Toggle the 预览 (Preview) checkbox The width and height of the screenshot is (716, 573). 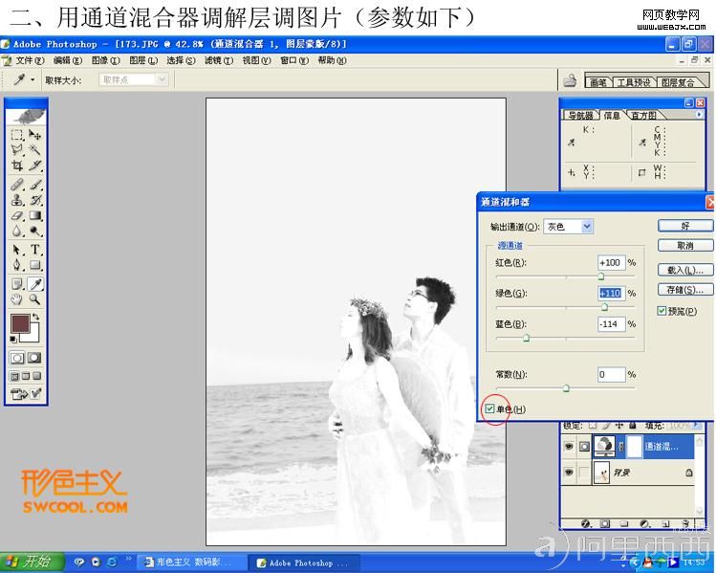point(662,311)
